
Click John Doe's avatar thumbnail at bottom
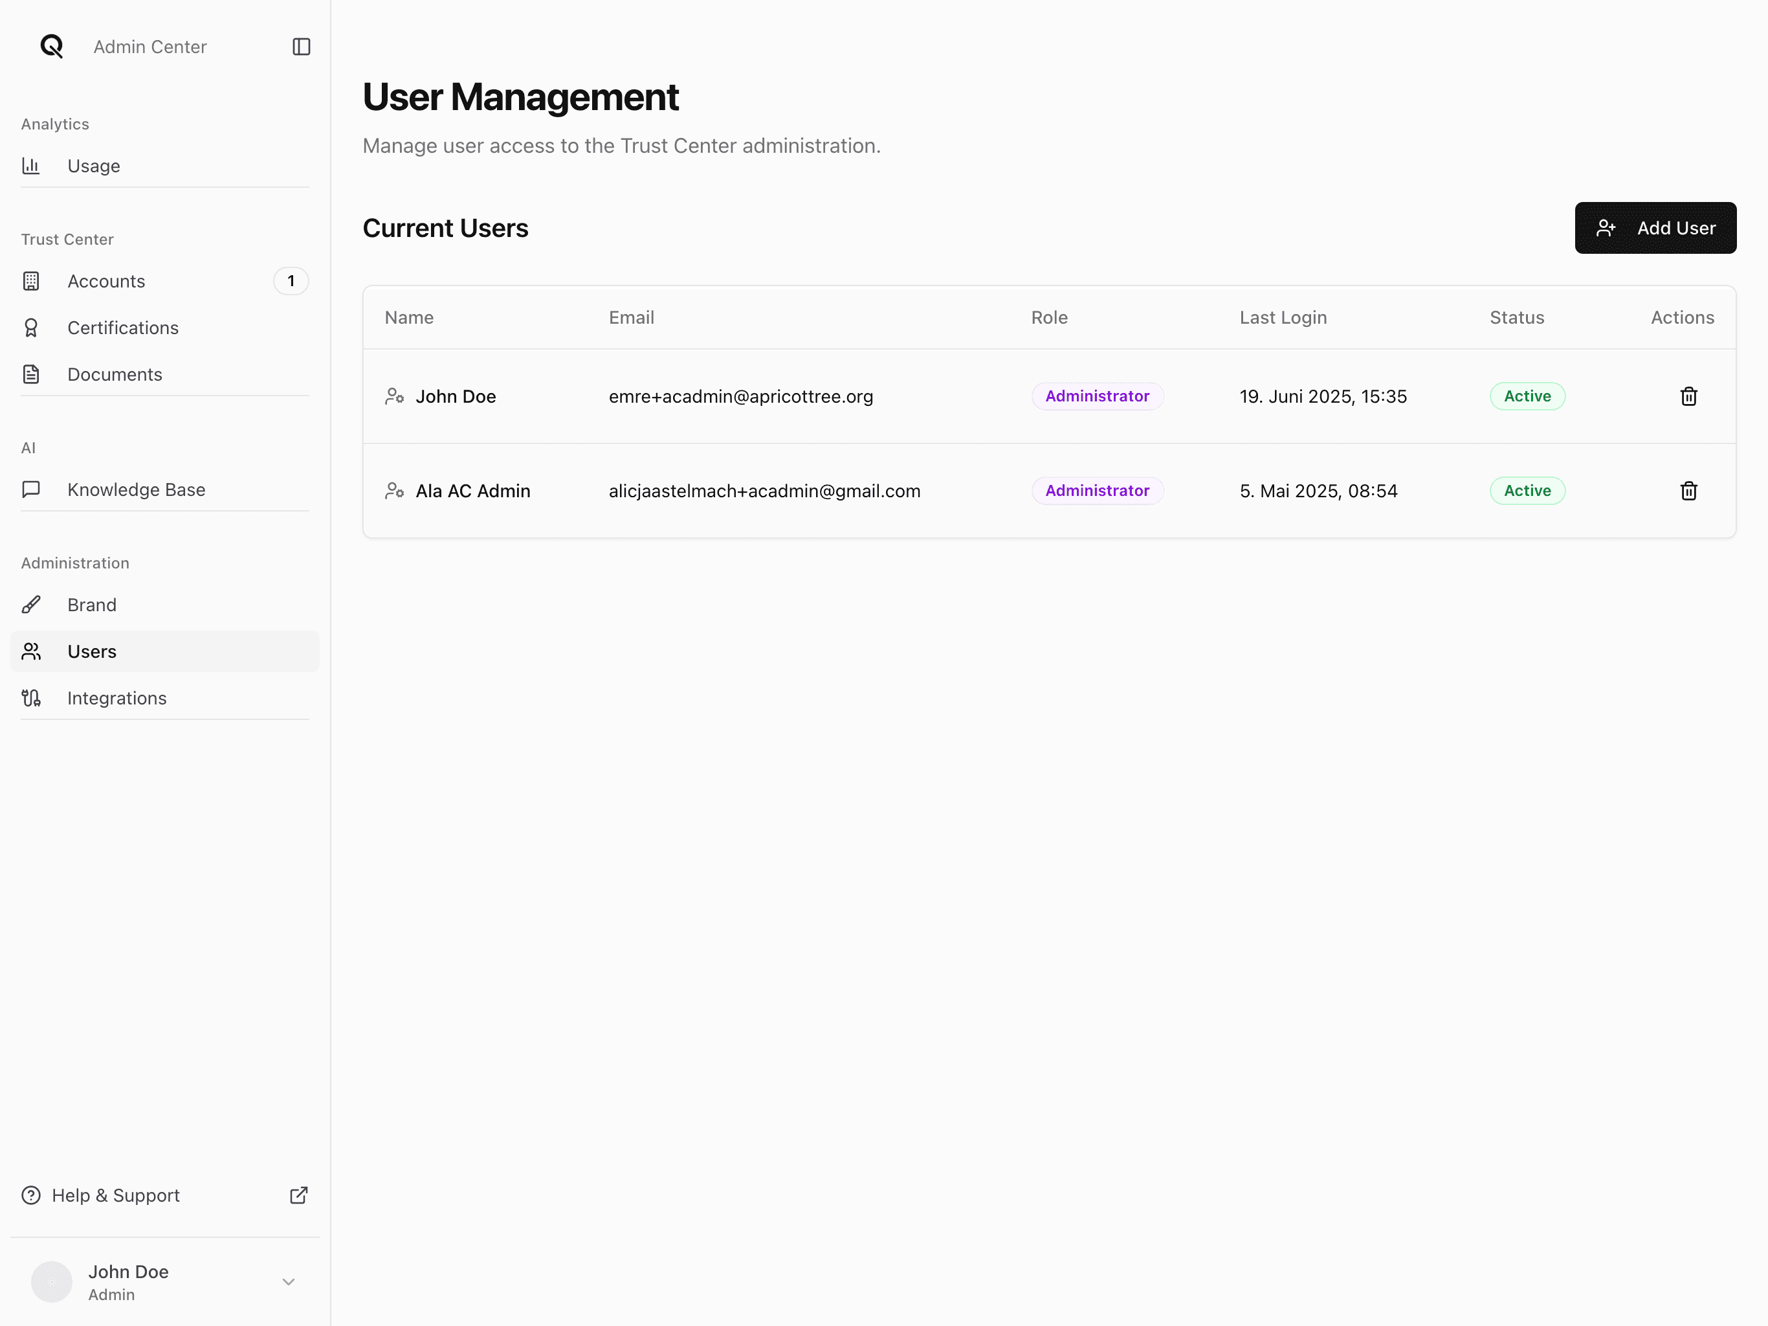click(51, 1281)
